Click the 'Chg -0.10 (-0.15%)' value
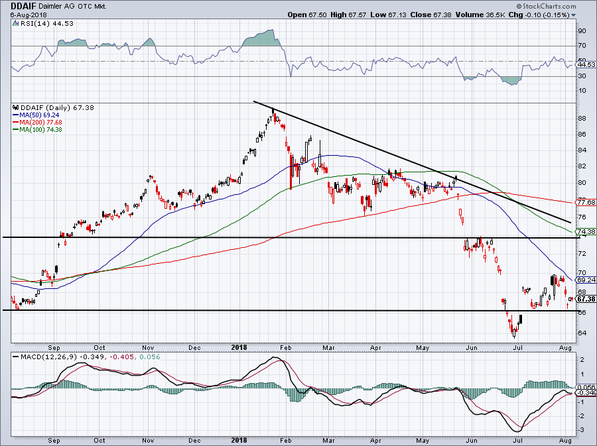597x446 pixels. pyautogui.click(x=539, y=15)
